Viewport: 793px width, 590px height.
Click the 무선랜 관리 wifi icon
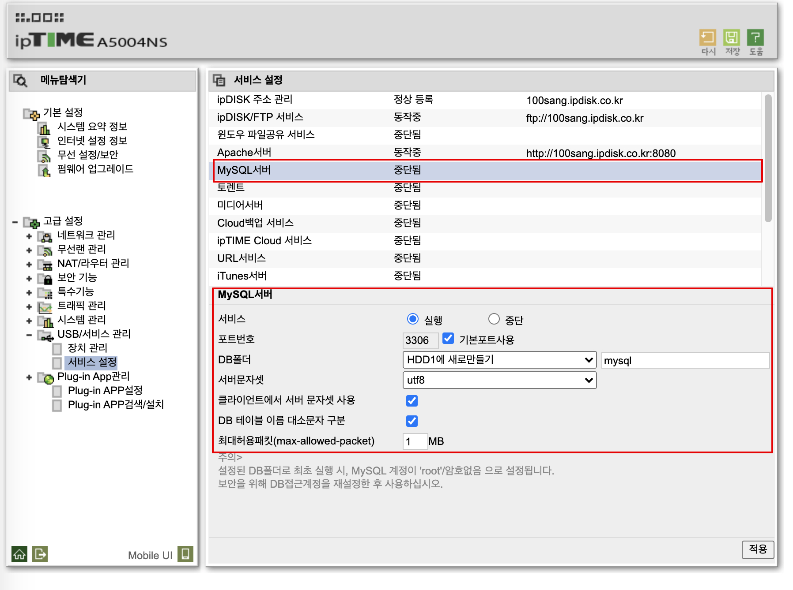pos(45,251)
